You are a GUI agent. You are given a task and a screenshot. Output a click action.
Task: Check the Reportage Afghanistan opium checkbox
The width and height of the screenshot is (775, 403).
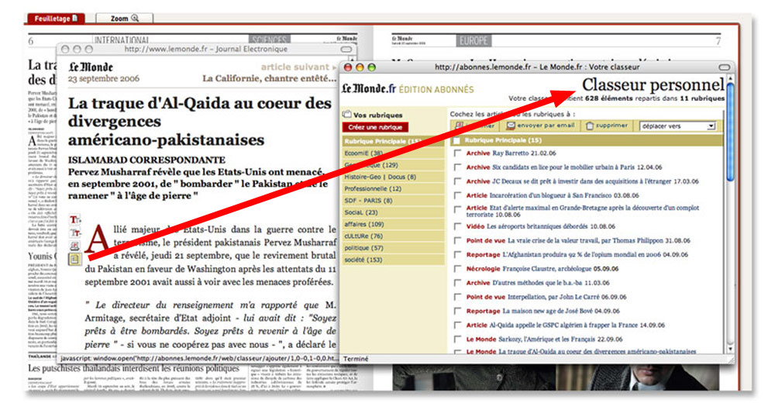point(458,255)
